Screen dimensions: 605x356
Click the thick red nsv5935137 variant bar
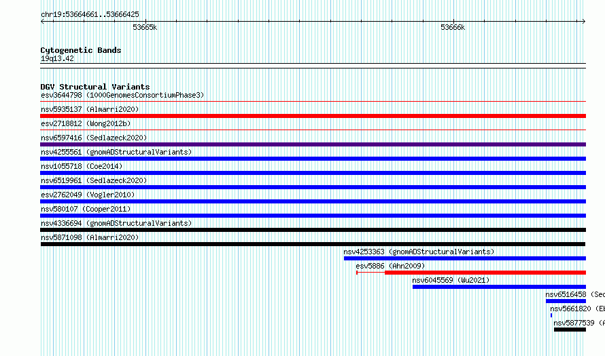pyautogui.click(x=313, y=116)
